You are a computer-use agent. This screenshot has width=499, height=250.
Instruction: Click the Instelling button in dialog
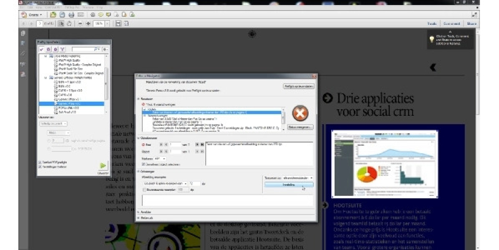288,185
